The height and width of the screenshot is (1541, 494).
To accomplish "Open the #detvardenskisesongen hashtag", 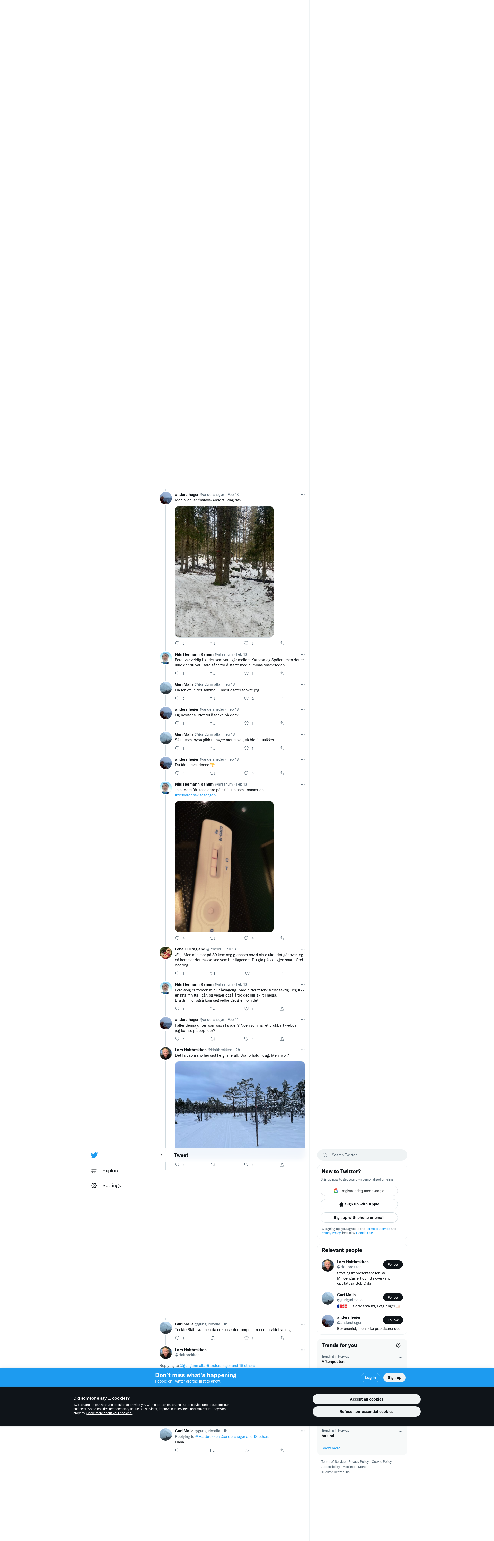I will (196, 796).
